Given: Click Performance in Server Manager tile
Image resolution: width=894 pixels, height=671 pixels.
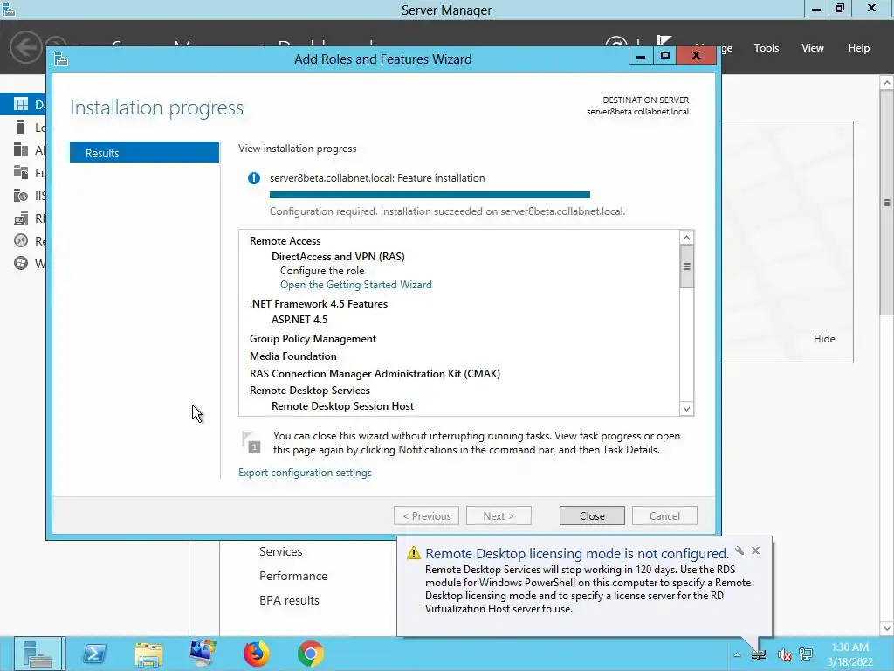Looking at the screenshot, I should (293, 577).
